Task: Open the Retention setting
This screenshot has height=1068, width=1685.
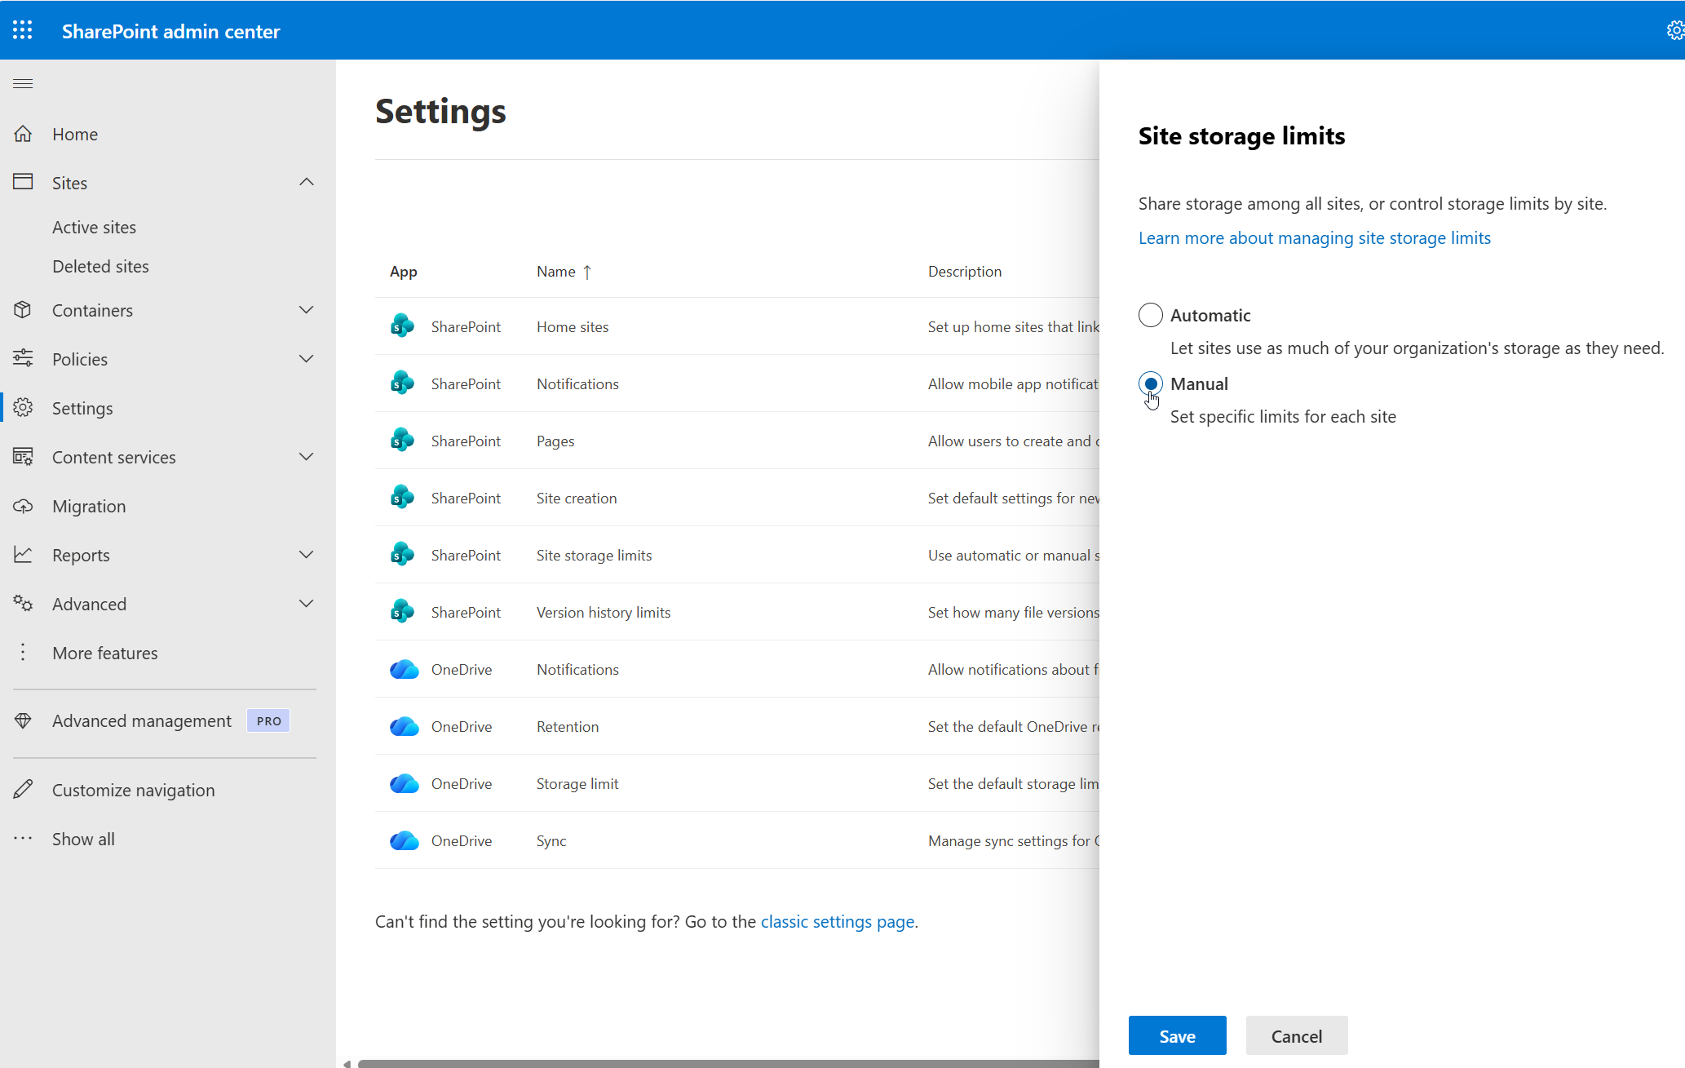Action: coord(568,726)
